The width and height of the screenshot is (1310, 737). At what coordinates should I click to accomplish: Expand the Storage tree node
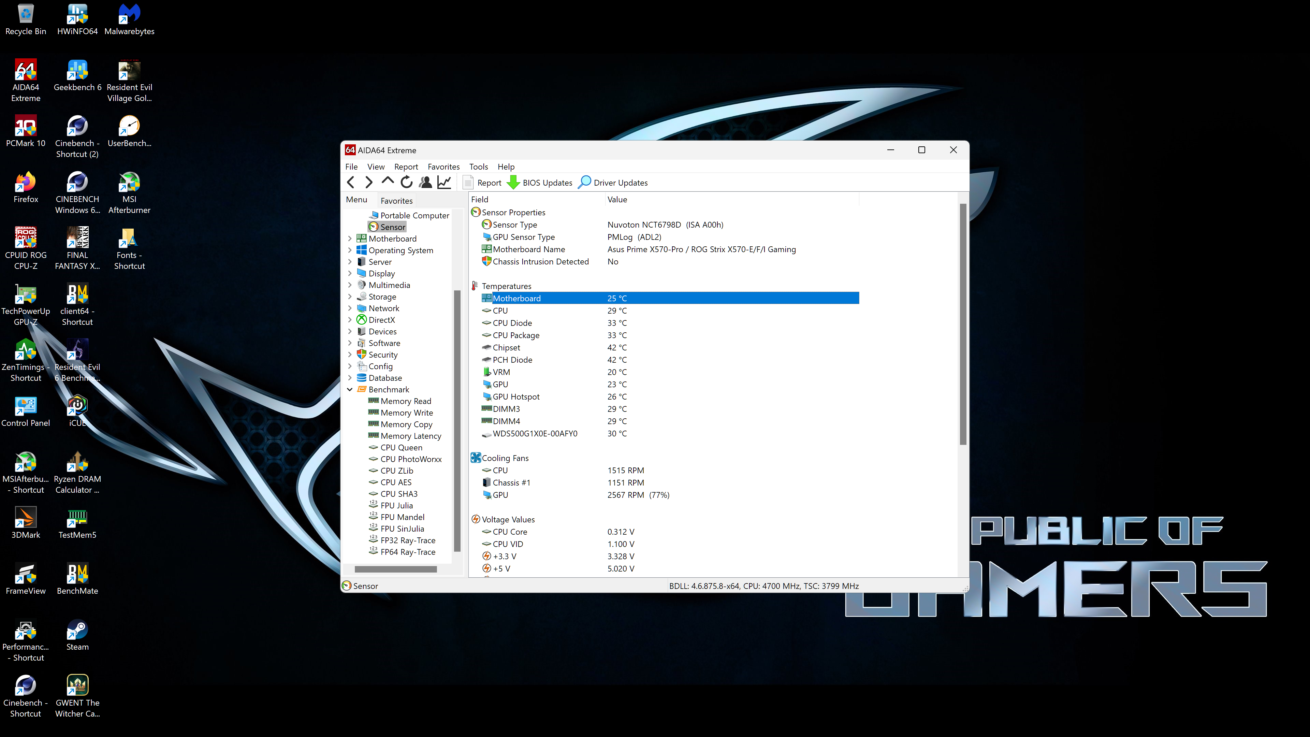pos(350,297)
